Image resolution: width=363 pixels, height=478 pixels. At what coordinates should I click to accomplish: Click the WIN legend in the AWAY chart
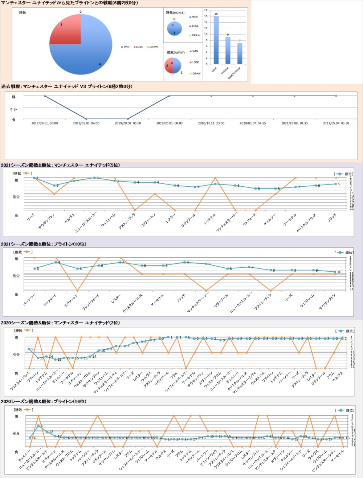(x=194, y=51)
